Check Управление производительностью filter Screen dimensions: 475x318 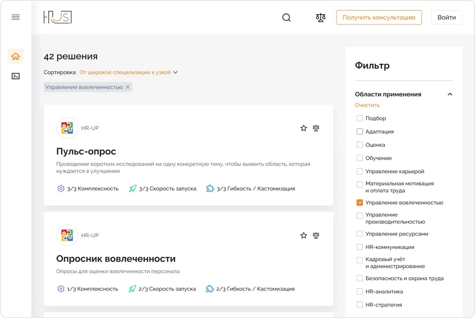360,216
